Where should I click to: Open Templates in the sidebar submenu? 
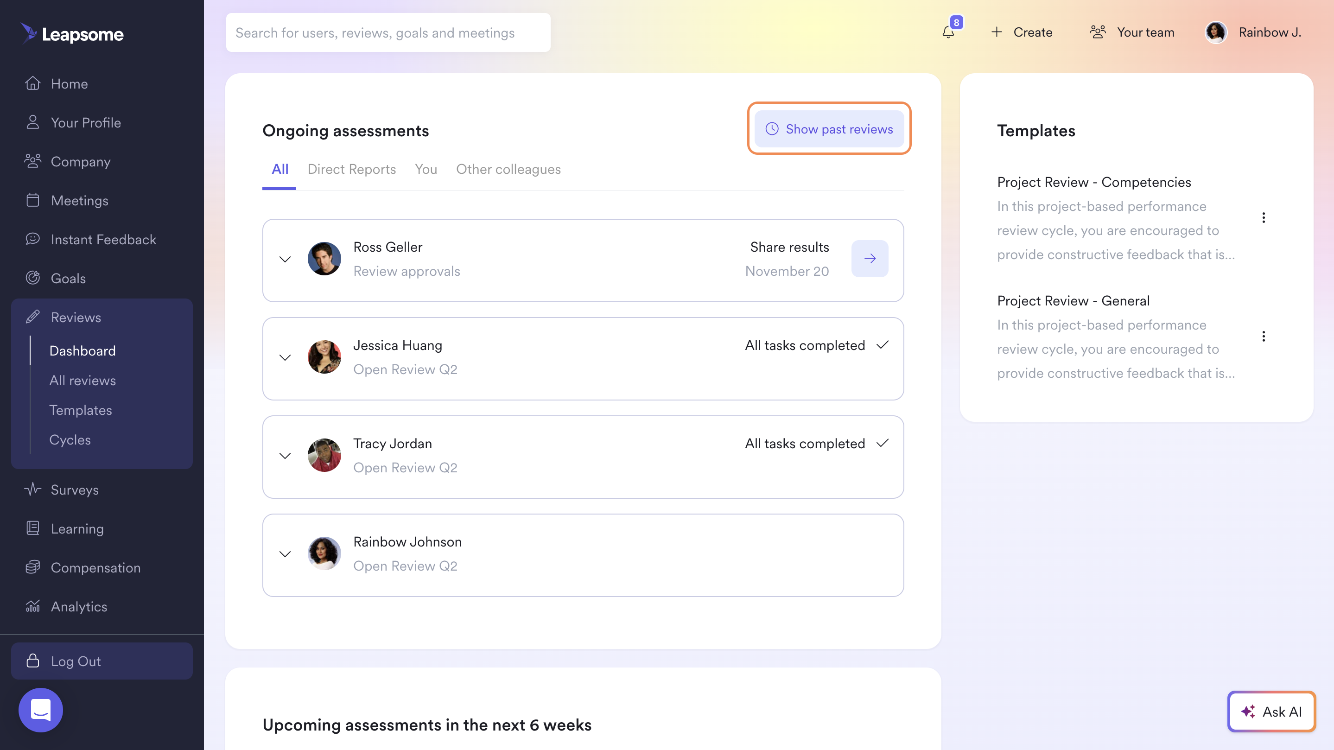point(80,410)
